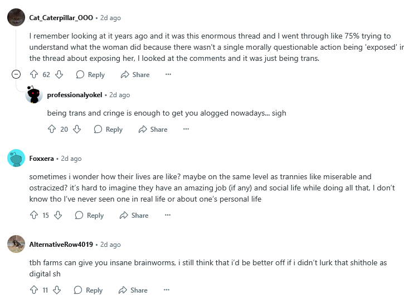The height and width of the screenshot is (306, 404).
Task: Upvote AlternativeRow4019's comment
Action: click(x=34, y=290)
